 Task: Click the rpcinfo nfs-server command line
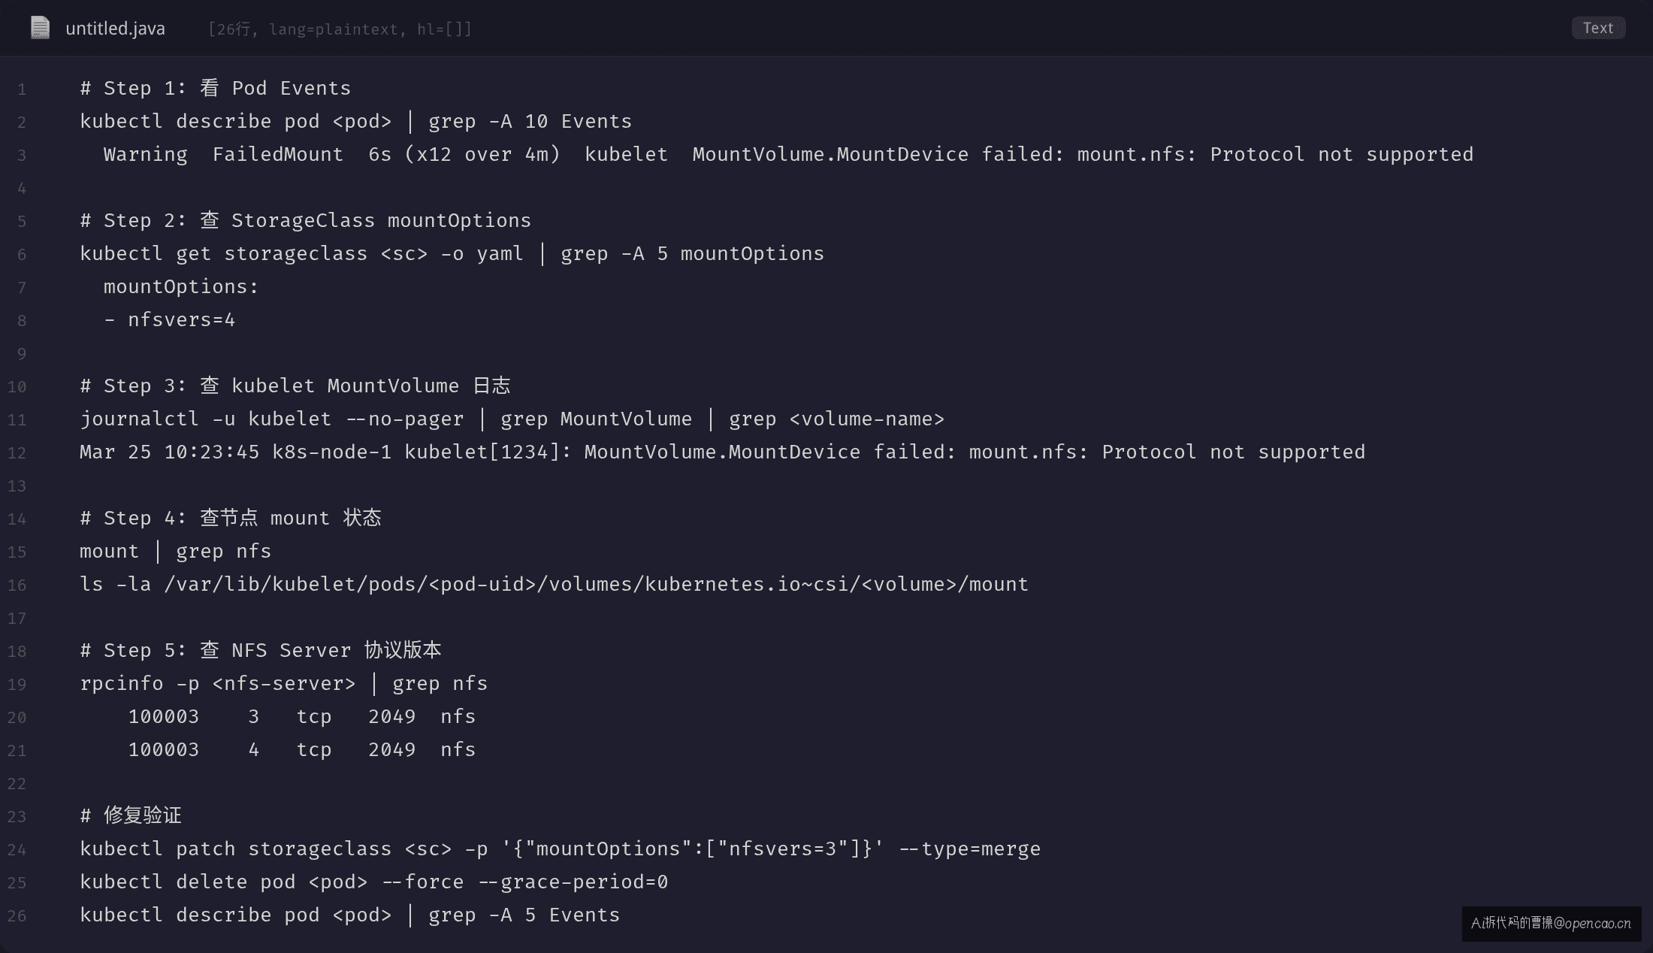click(284, 683)
